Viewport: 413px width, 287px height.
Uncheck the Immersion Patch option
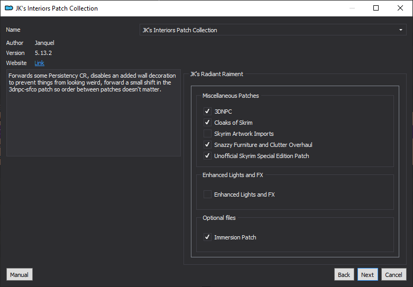(x=207, y=237)
